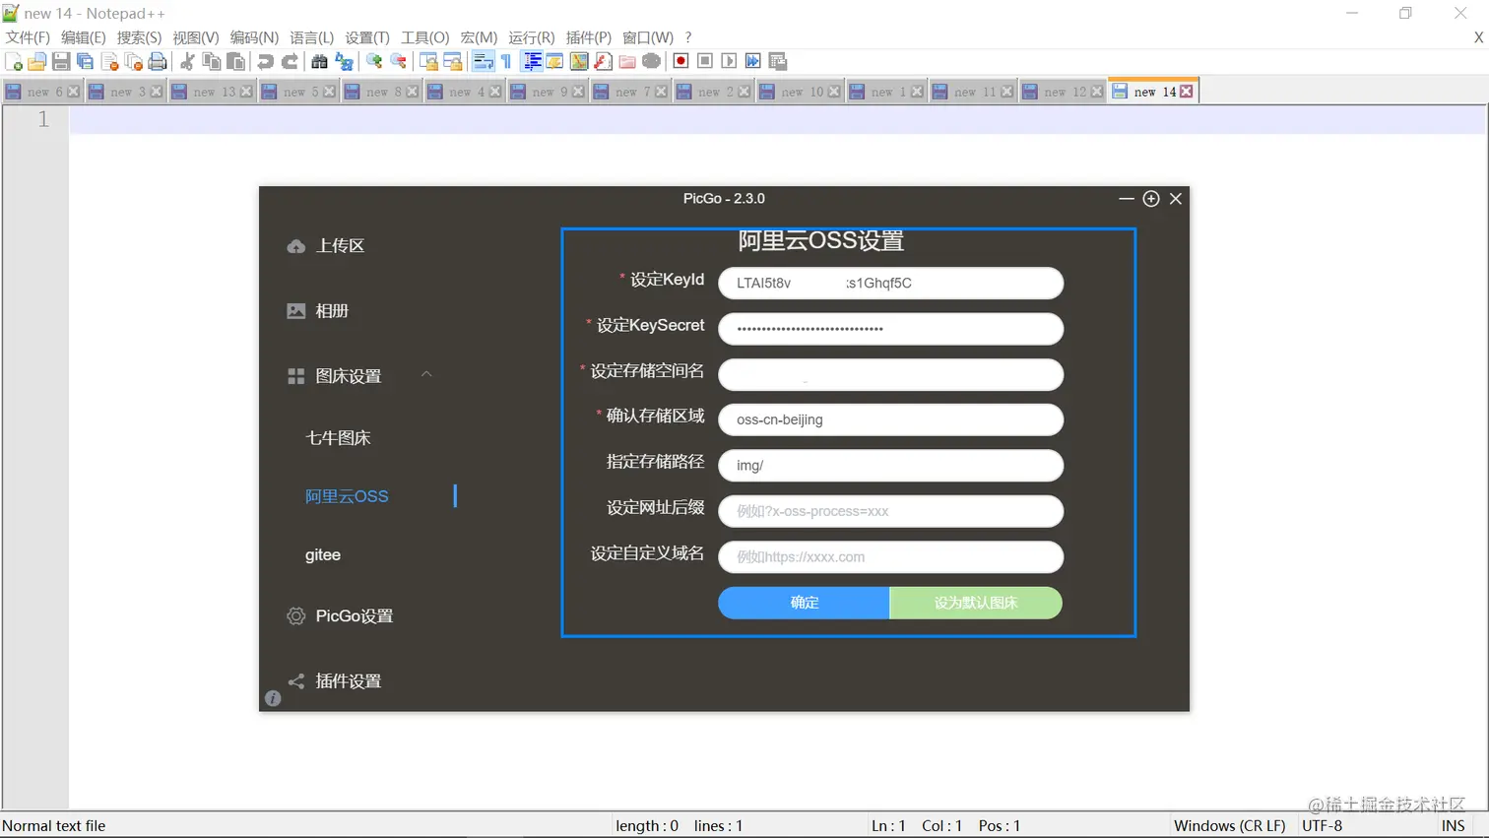
Task: Cut selection with the scissors icon
Action: pyautogui.click(x=186, y=61)
